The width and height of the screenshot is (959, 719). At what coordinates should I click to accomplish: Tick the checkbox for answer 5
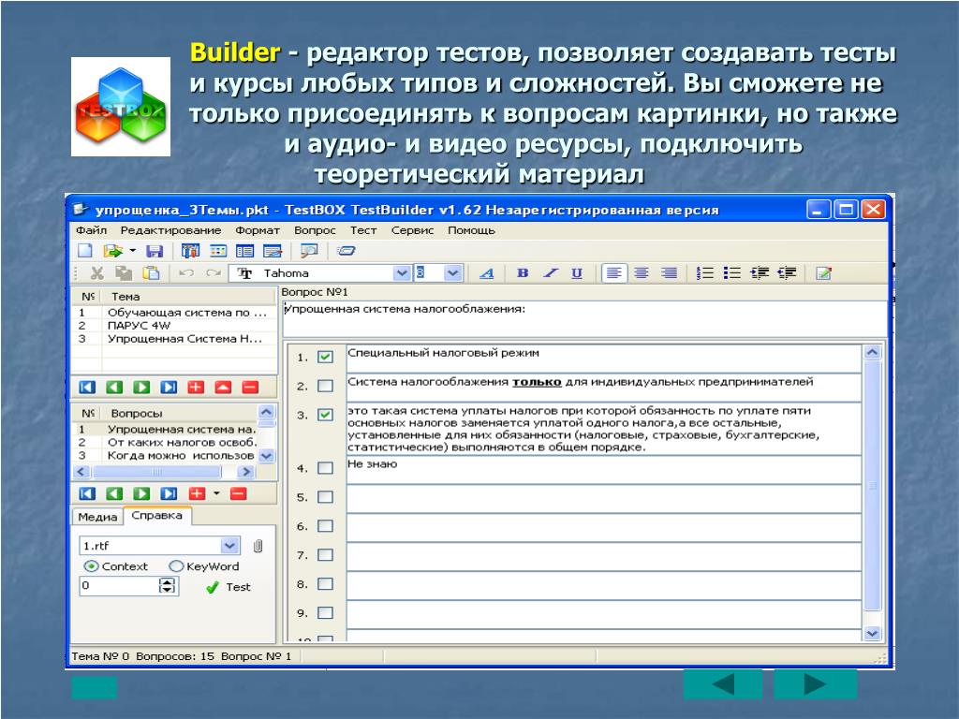[x=325, y=497]
